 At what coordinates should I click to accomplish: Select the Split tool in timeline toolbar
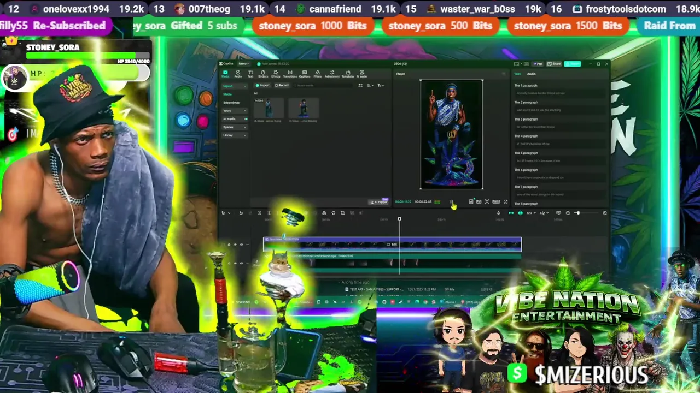259,213
